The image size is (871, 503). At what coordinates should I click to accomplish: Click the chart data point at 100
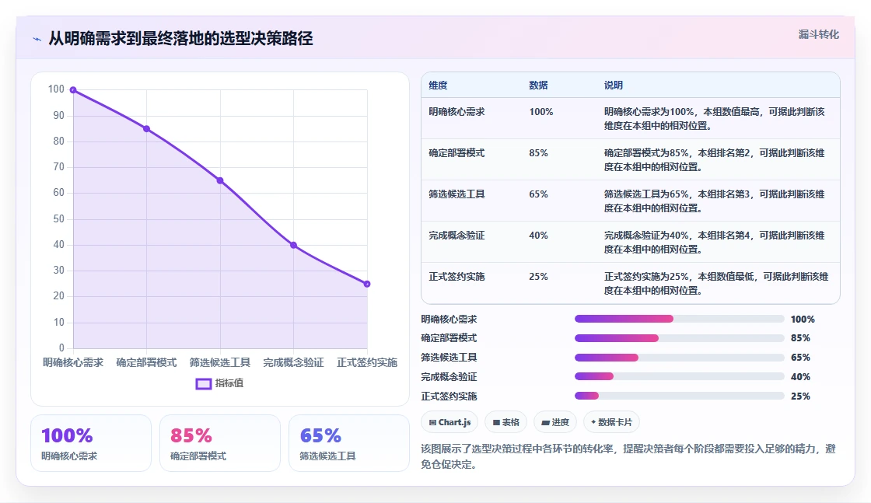73,90
